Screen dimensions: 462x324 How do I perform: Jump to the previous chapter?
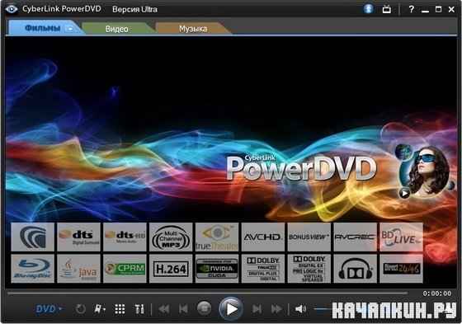[x=183, y=309]
